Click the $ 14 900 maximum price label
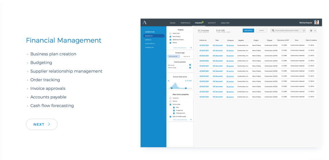 [x=188, y=81]
